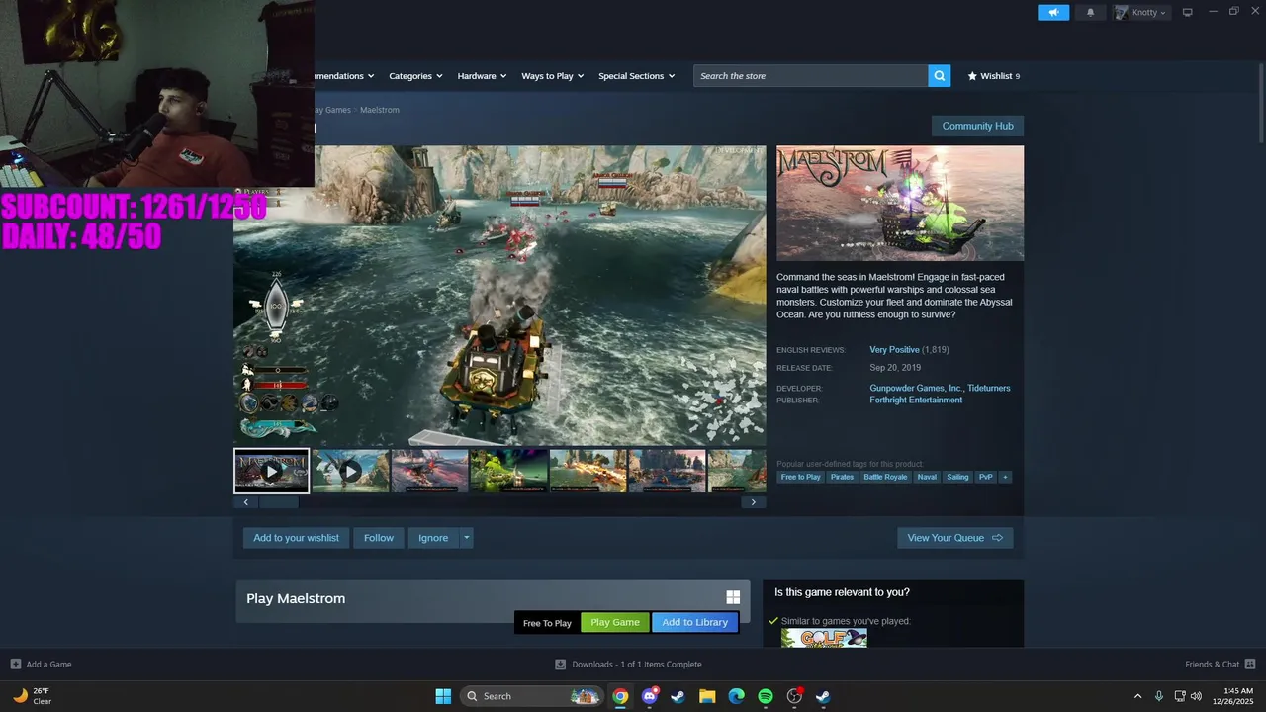Click View Your Queue
This screenshot has width=1266, height=712.
pyautogui.click(x=954, y=538)
